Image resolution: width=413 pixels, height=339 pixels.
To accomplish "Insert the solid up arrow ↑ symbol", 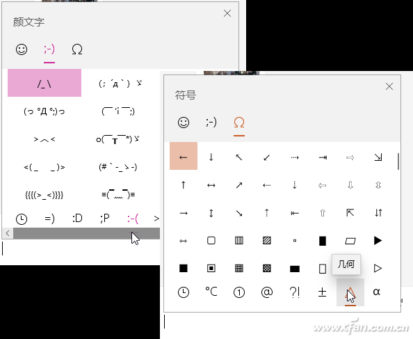I will click(184, 185).
